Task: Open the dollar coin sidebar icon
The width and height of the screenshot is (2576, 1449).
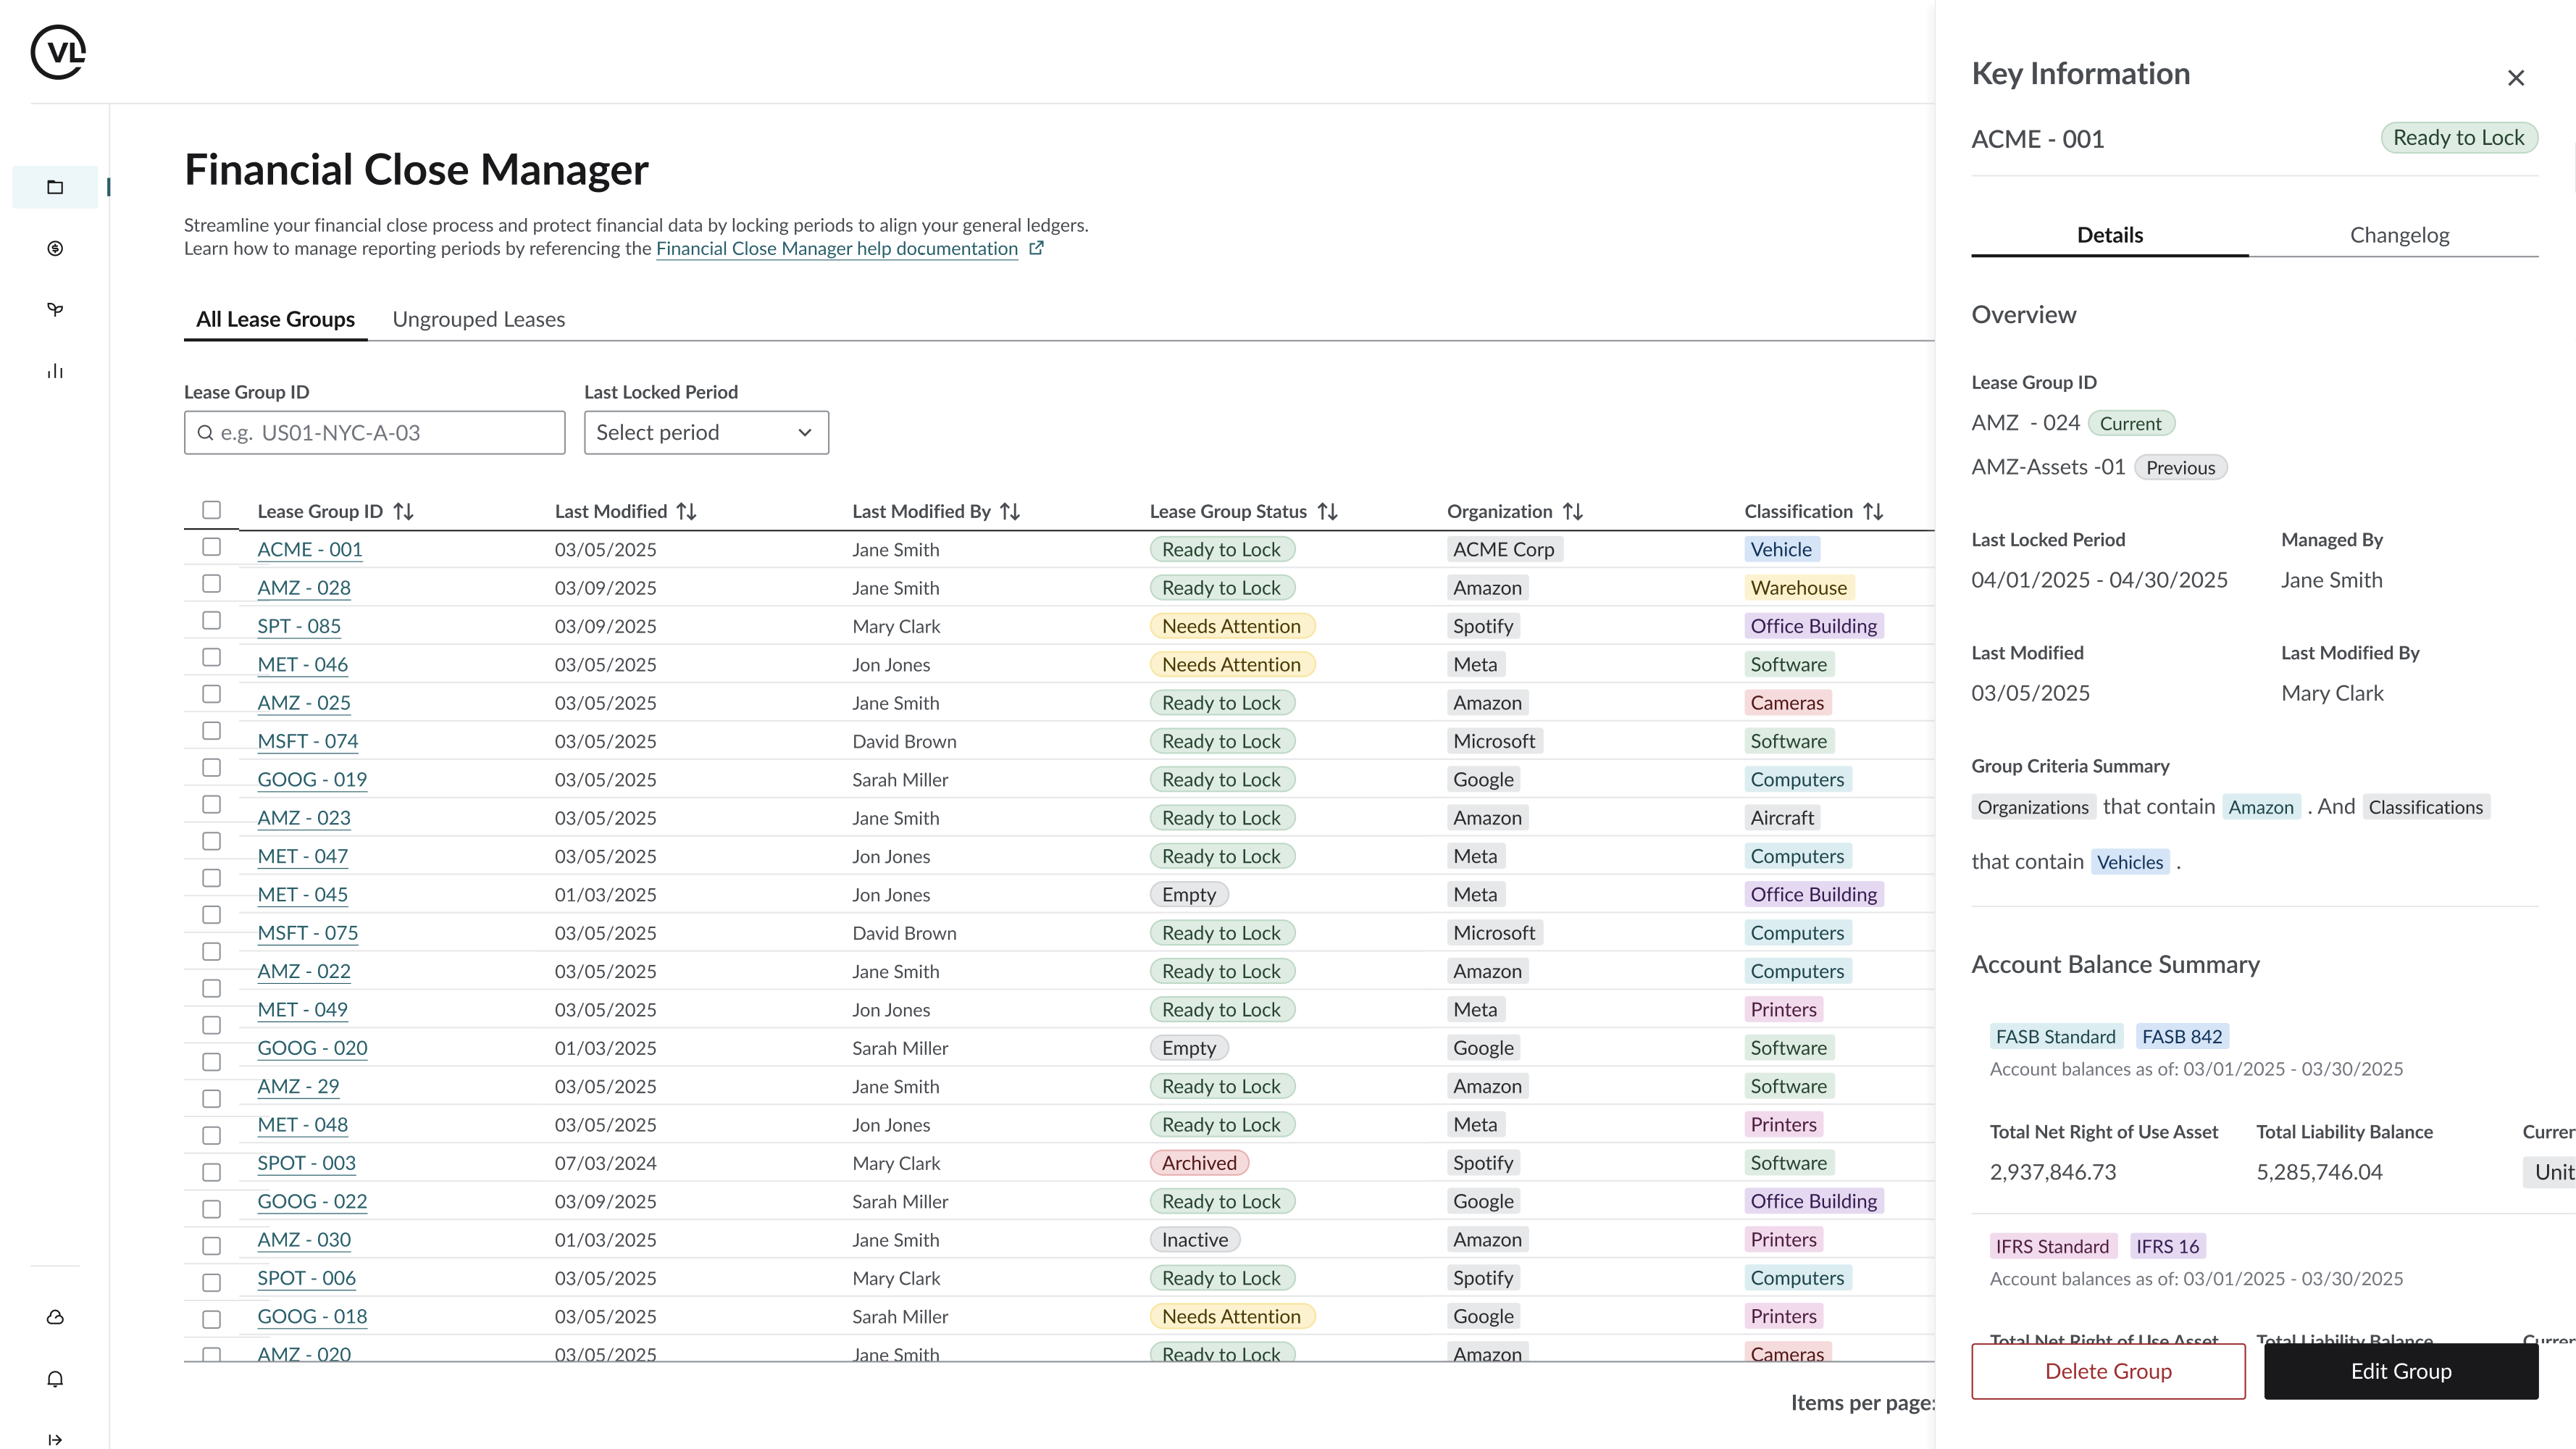Action: 55,248
